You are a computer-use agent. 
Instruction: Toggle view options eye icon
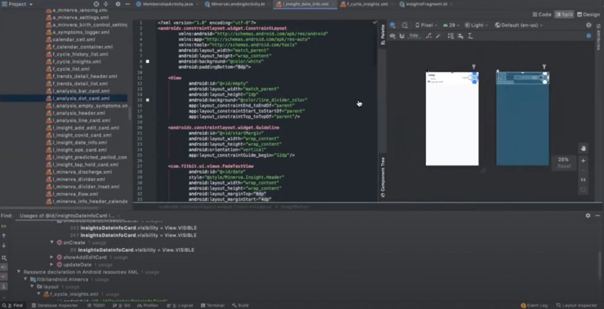393,36
